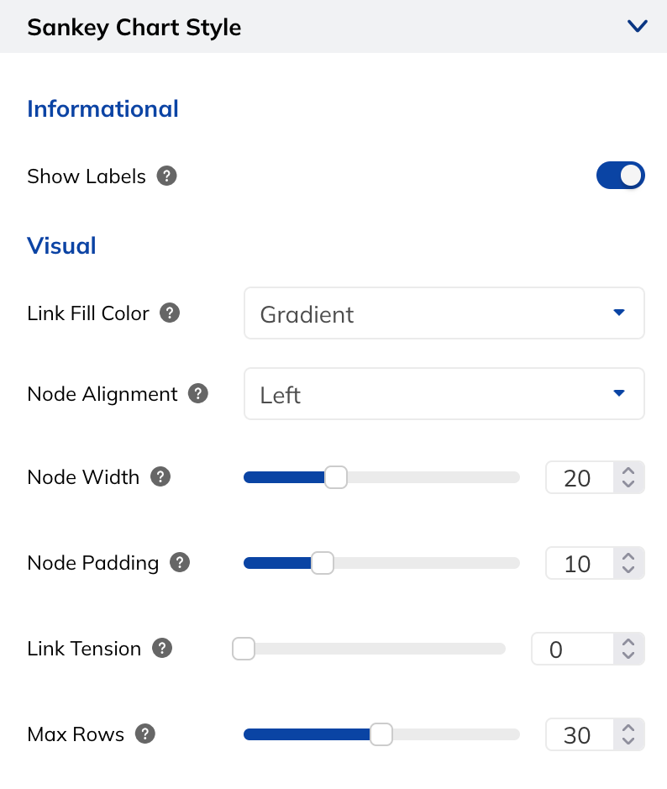Open the Node Alignment Left dropdown

pyautogui.click(x=444, y=393)
